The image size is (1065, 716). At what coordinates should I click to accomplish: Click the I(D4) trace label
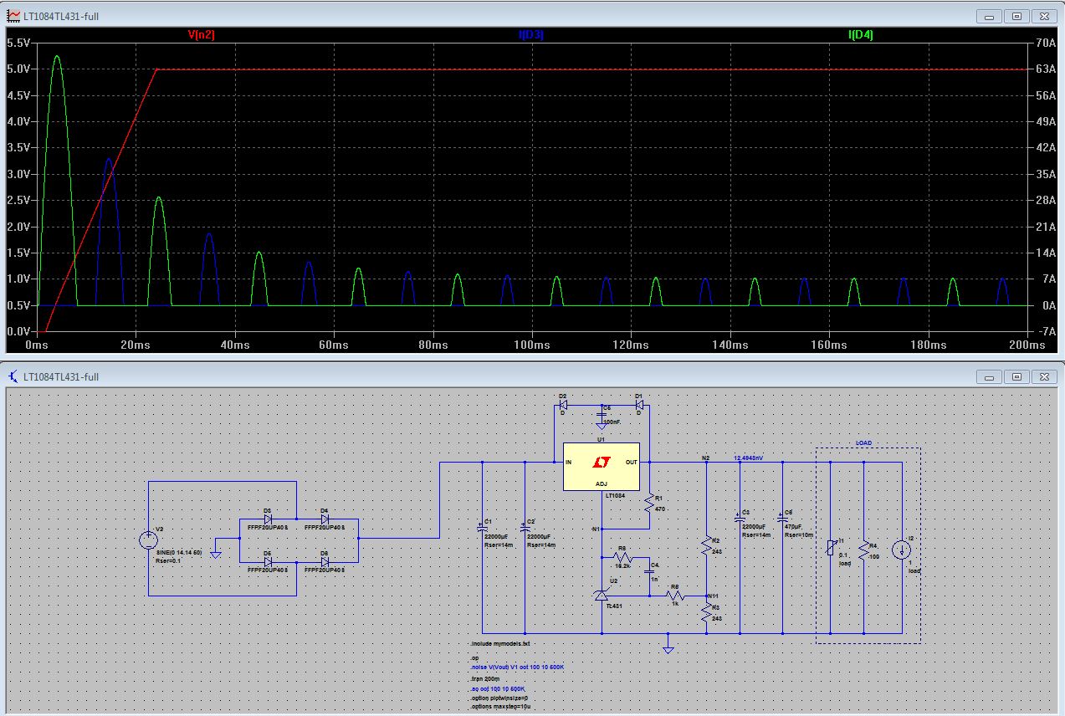[861, 34]
